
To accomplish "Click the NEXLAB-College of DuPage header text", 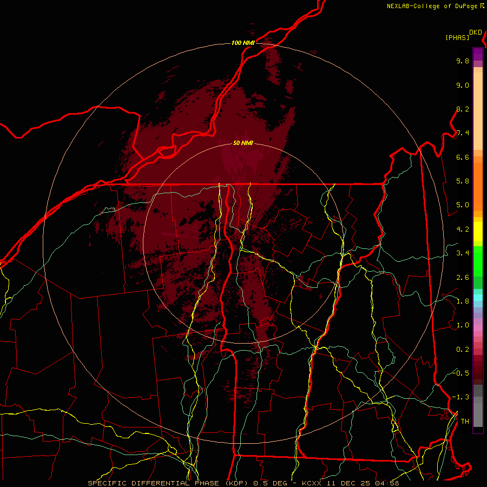I will coord(432,6).
